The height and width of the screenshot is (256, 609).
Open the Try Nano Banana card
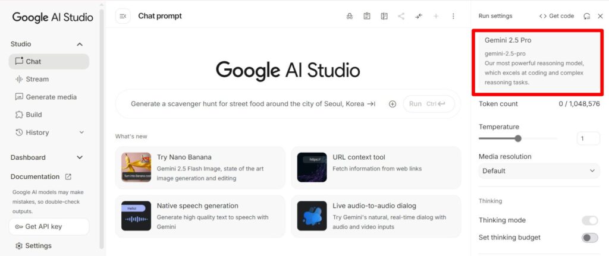tap(200, 167)
